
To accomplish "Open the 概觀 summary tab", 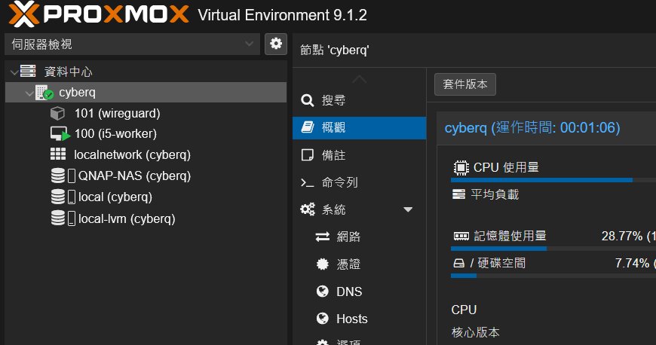I will (x=333, y=127).
